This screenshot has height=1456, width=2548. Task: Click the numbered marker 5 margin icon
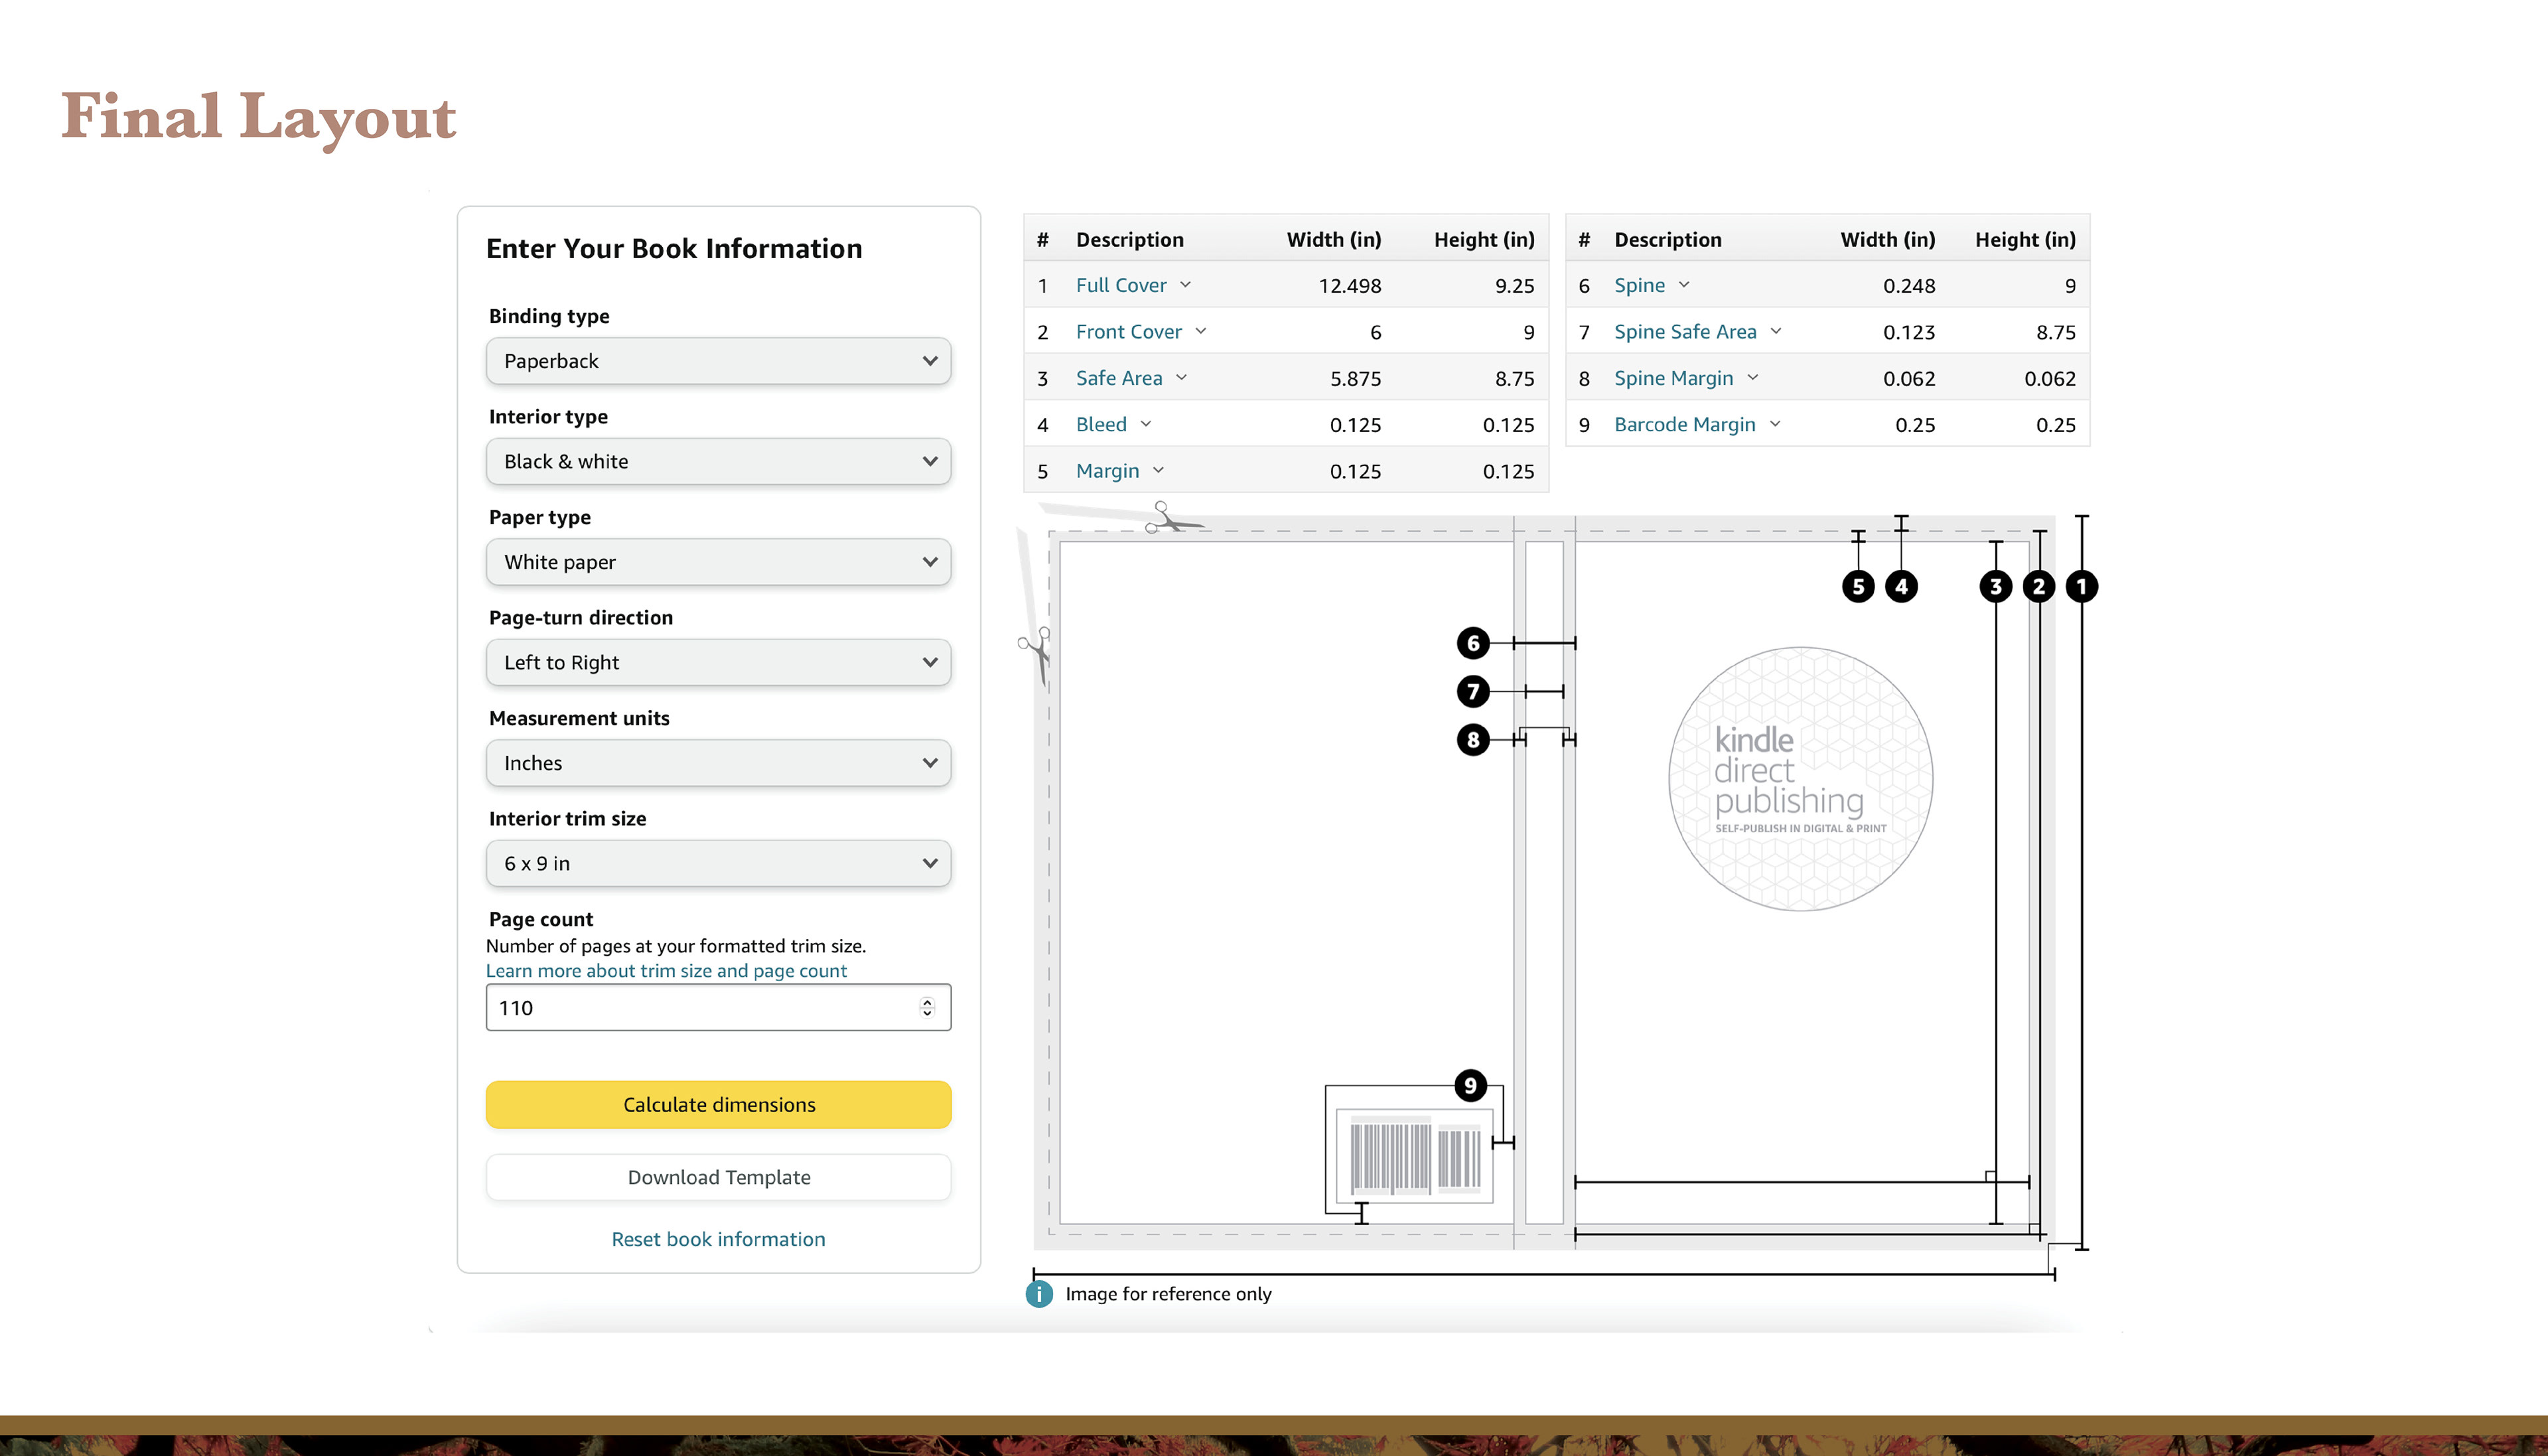[x=1857, y=586]
